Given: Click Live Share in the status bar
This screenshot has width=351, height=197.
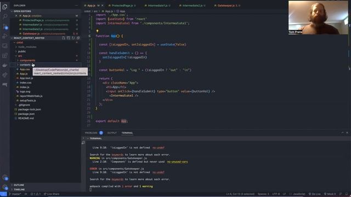Looking at the screenshot, I should pyautogui.click(x=52, y=194).
